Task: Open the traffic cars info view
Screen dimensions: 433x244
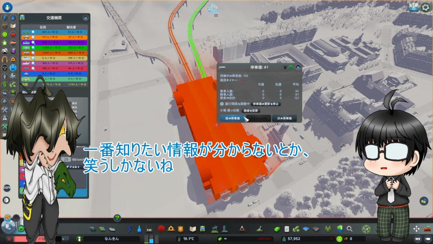Action: [5, 51]
